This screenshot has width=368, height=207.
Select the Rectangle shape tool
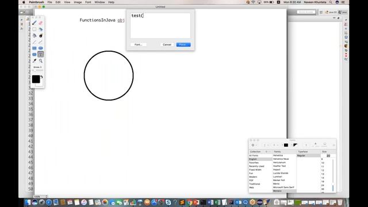click(x=34, y=48)
